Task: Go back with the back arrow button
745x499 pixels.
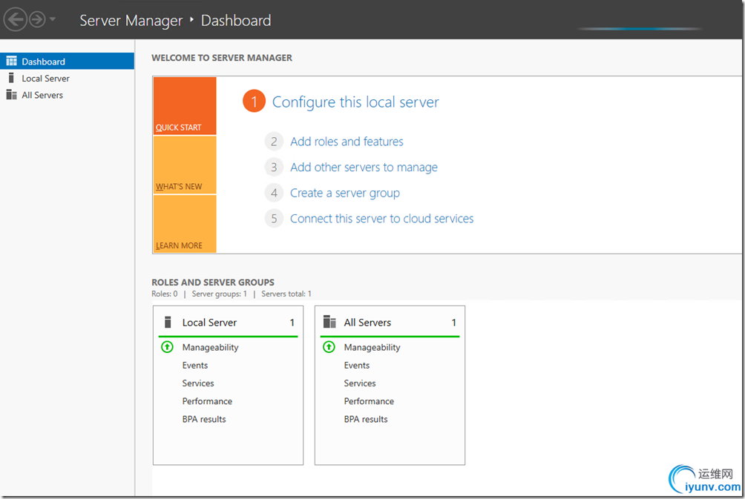Action: [15, 19]
